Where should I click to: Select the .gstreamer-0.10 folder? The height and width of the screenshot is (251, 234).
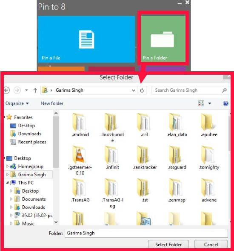tap(80, 161)
